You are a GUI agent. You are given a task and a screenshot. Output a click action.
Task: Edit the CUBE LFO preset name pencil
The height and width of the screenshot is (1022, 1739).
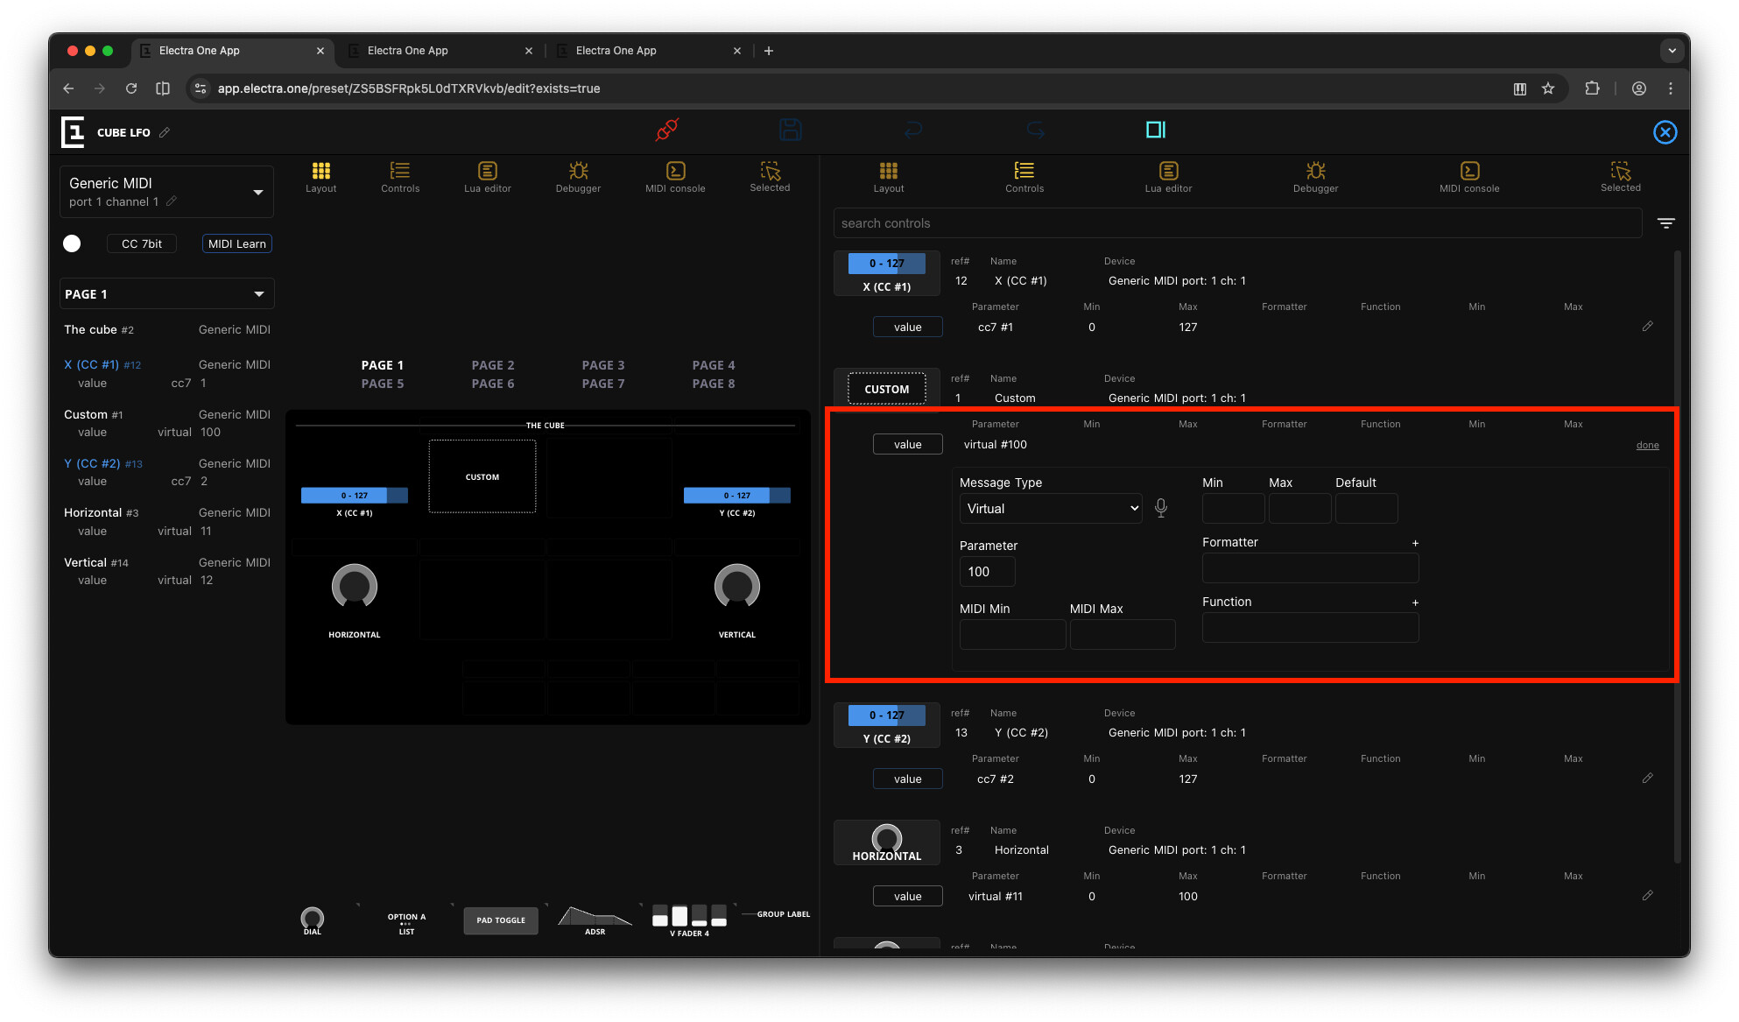[165, 132]
